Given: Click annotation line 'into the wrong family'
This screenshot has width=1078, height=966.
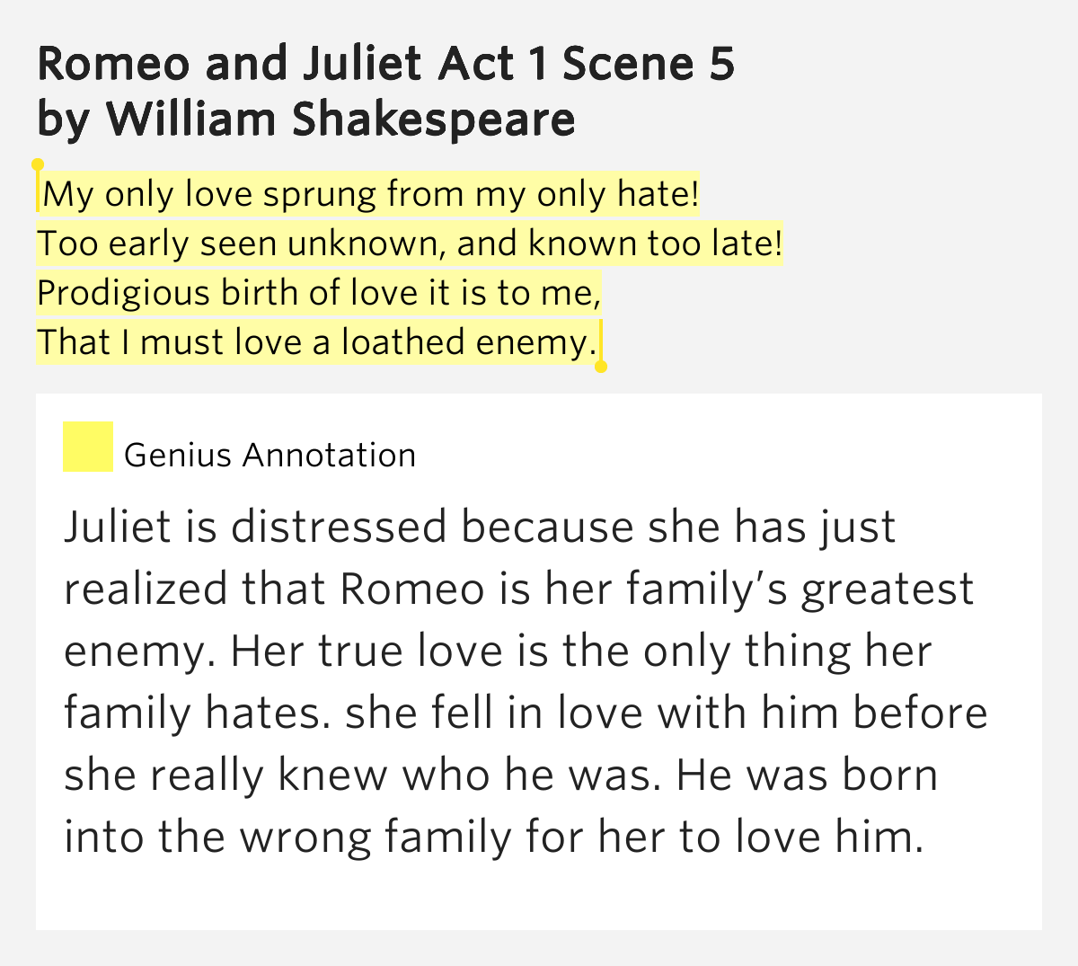Looking at the screenshot, I should coord(494,837).
